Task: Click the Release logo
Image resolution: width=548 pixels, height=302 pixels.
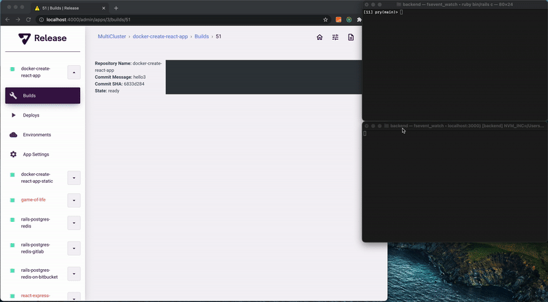Action: (x=42, y=38)
